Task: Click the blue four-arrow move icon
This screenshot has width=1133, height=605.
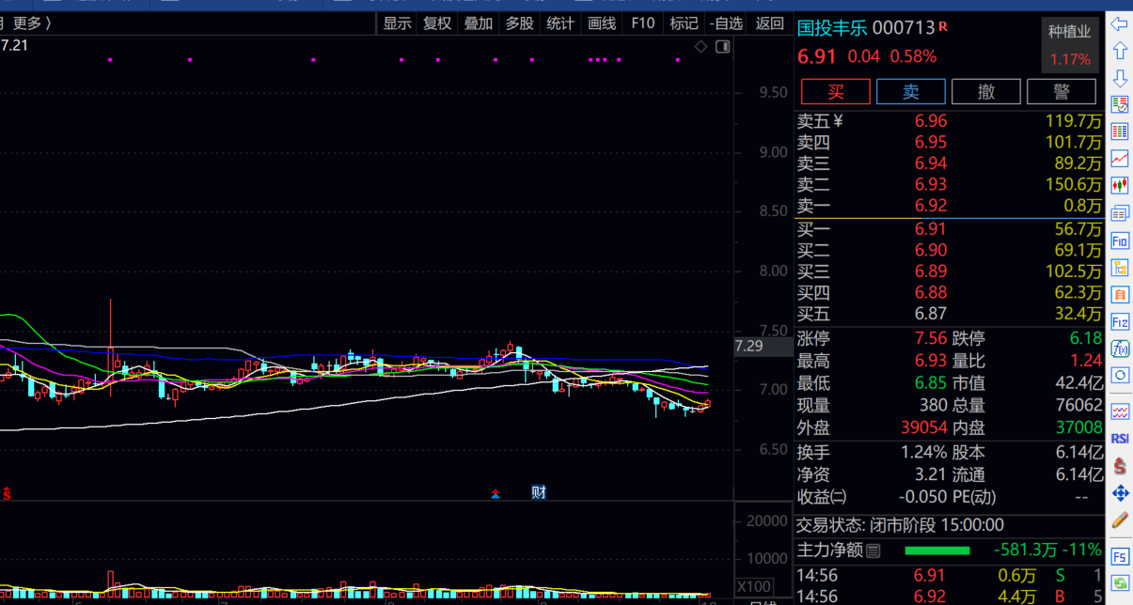Action: (x=1119, y=493)
